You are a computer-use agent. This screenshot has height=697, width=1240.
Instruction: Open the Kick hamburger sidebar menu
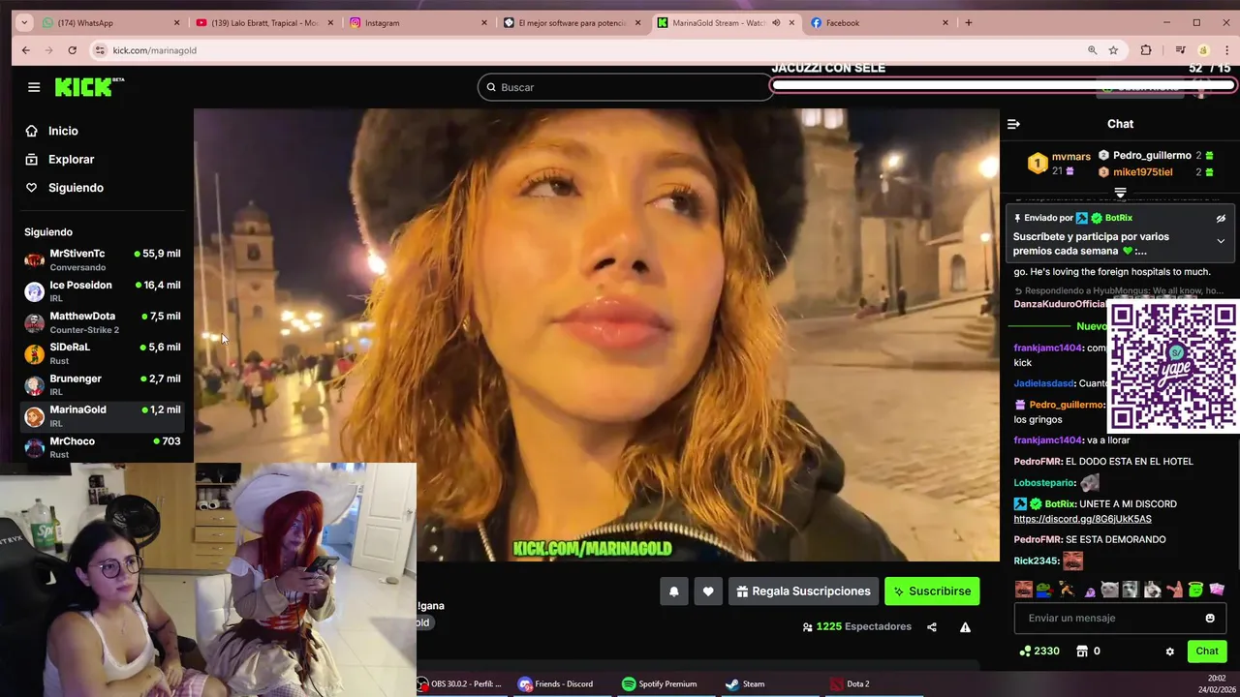point(34,87)
